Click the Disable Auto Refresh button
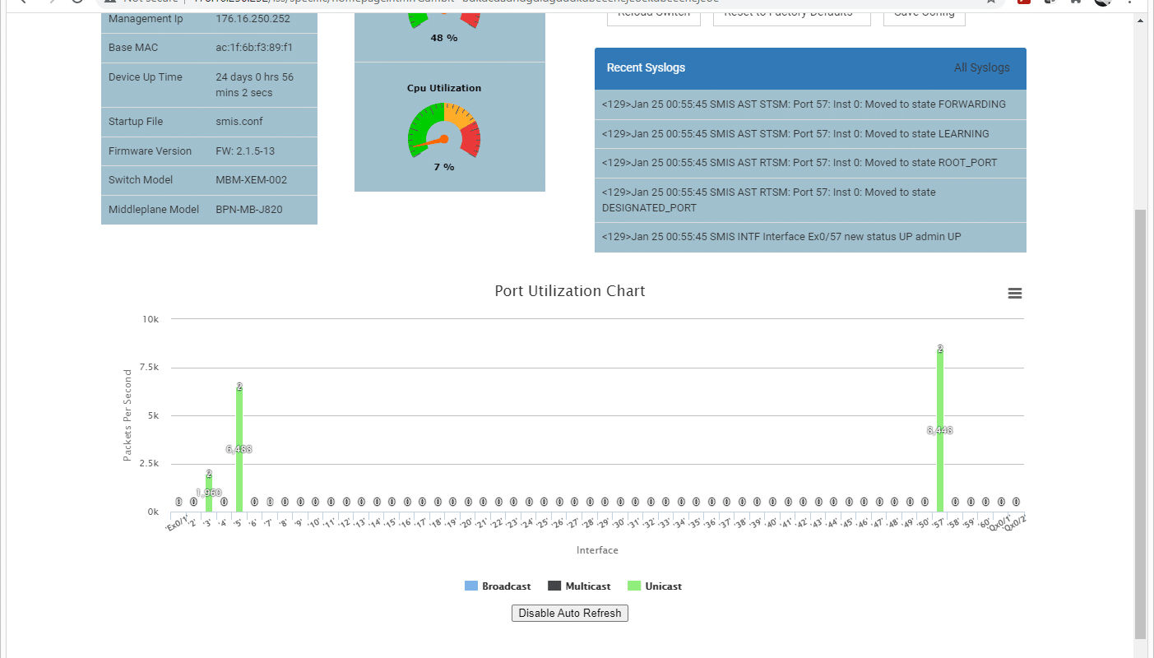 coord(570,613)
